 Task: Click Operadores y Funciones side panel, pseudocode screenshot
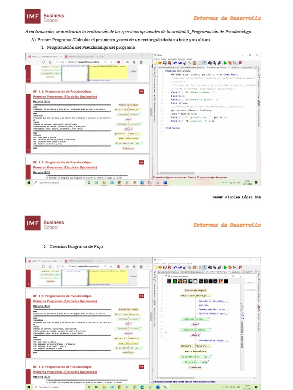[155, 108]
